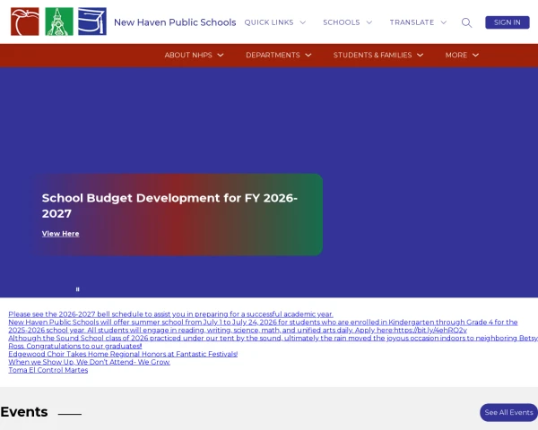Open the 2026-2027 bell schedule link
This screenshot has width=538, height=430.
coord(170,314)
